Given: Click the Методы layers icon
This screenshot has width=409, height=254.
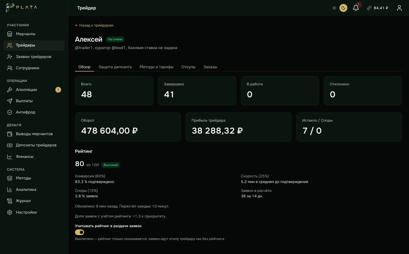Looking at the screenshot, I should tap(10, 178).
